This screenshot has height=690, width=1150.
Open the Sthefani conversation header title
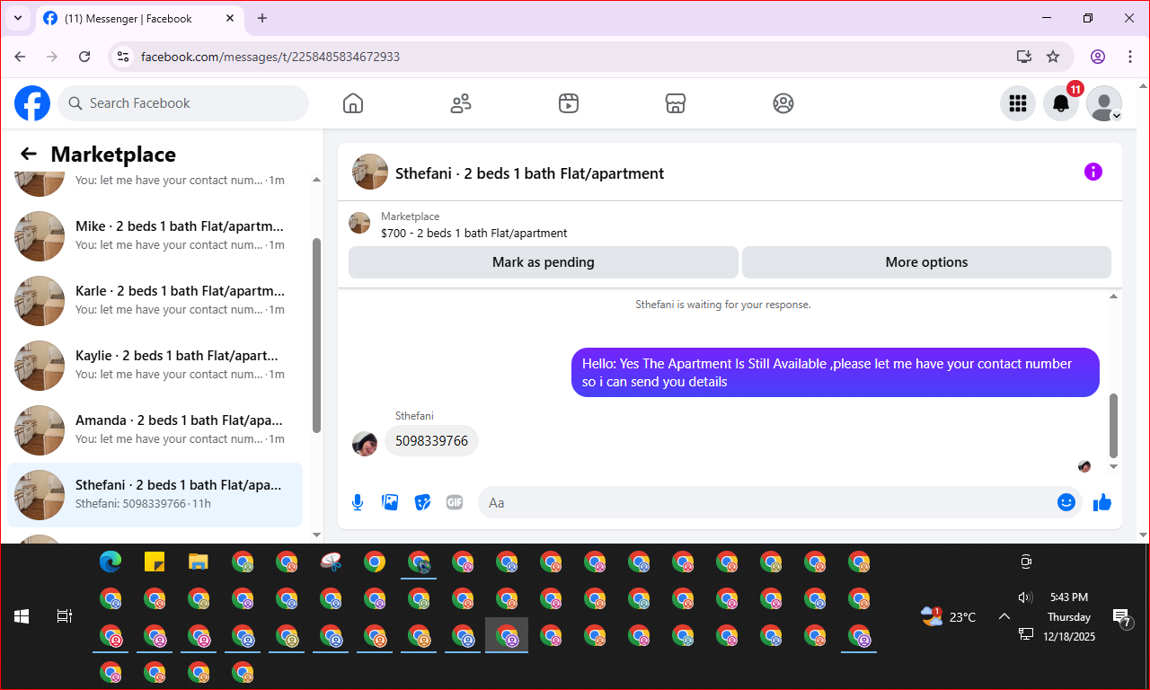[529, 173]
